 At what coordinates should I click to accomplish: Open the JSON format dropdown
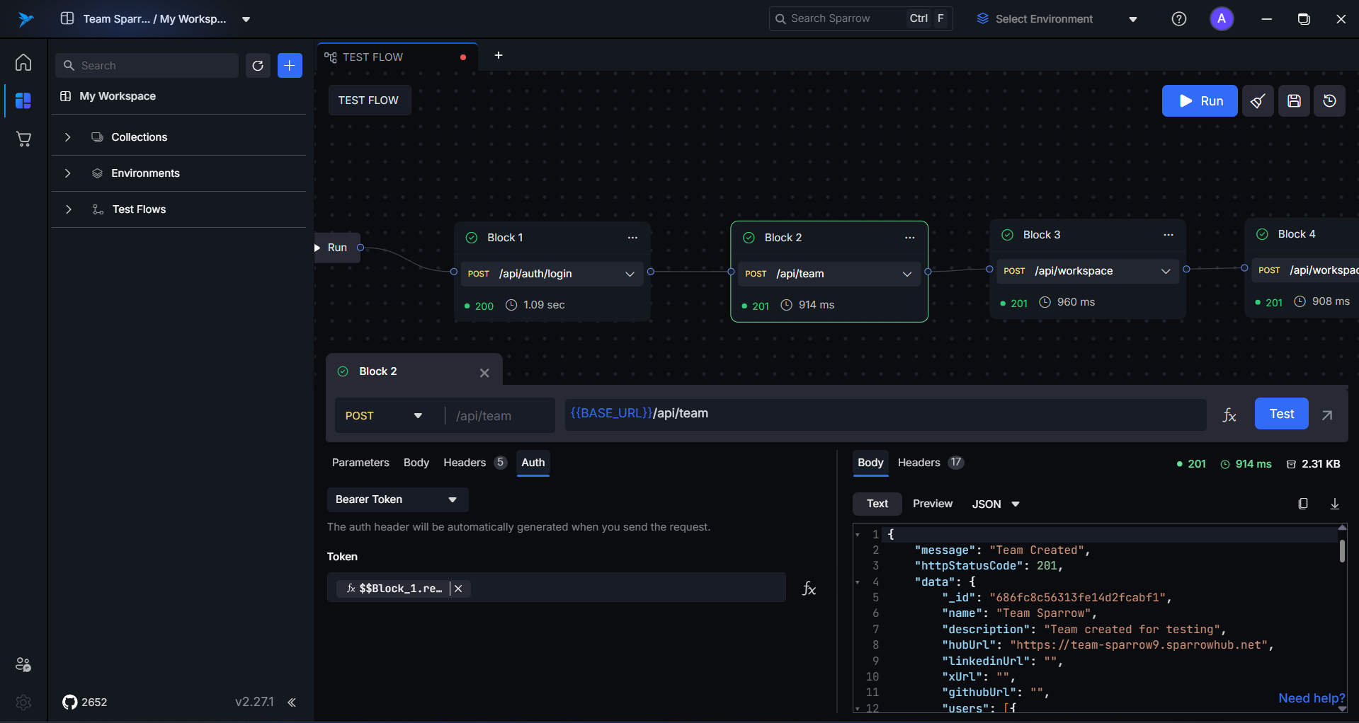tap(996, 504)
